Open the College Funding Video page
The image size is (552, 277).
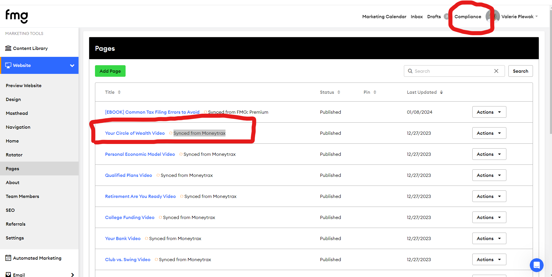[130, 217]
